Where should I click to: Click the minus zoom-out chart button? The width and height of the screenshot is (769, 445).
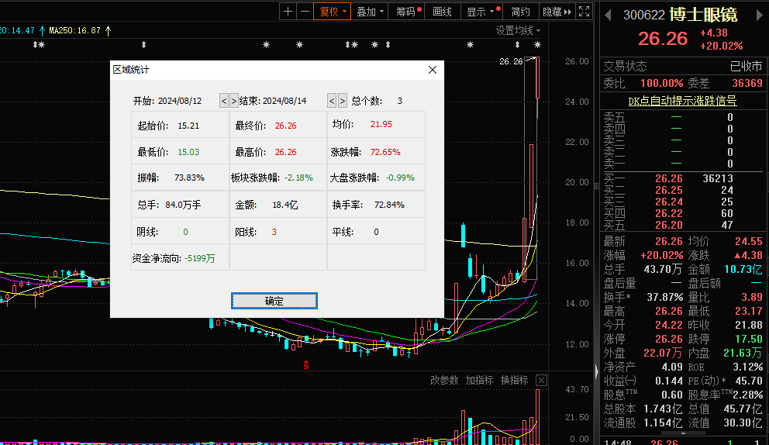click(305, 12)
